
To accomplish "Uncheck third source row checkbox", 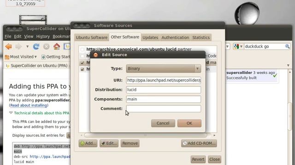I will click(x=82, y=63).
